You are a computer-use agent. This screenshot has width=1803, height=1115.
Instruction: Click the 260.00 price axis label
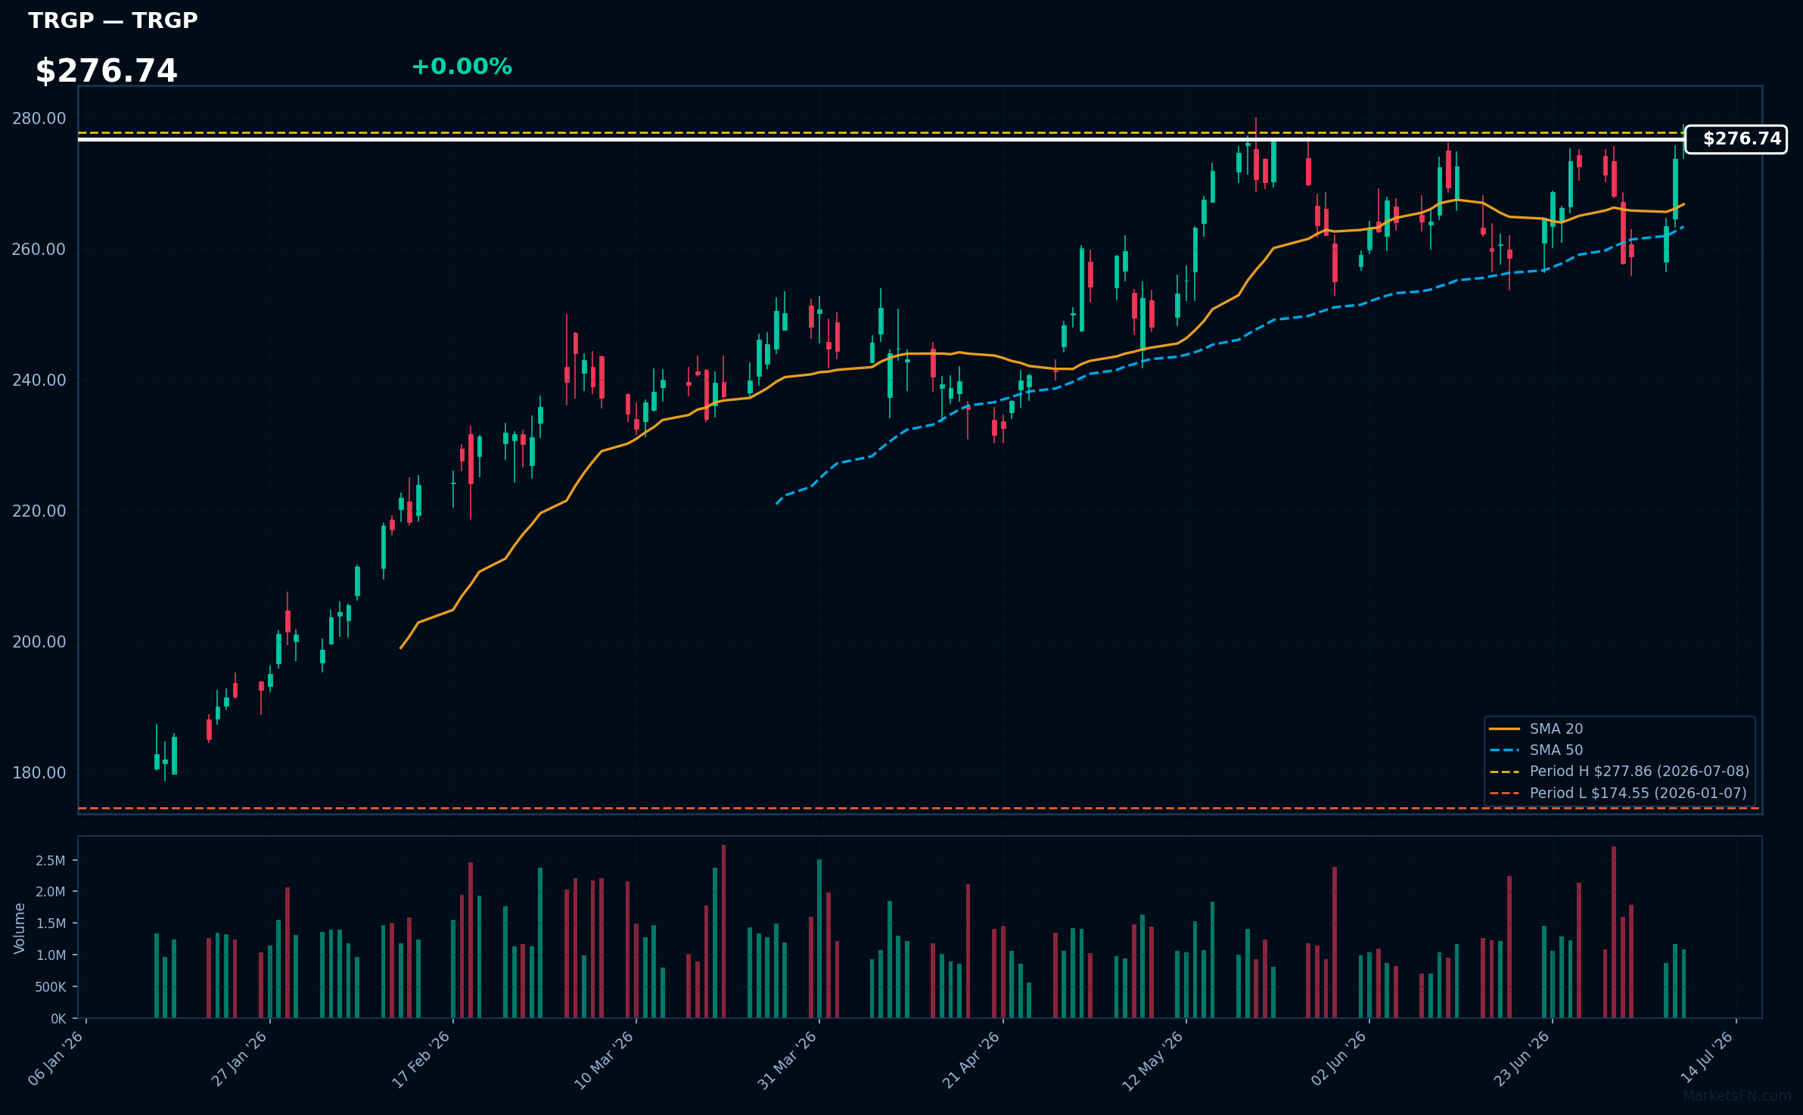[39, 250]
